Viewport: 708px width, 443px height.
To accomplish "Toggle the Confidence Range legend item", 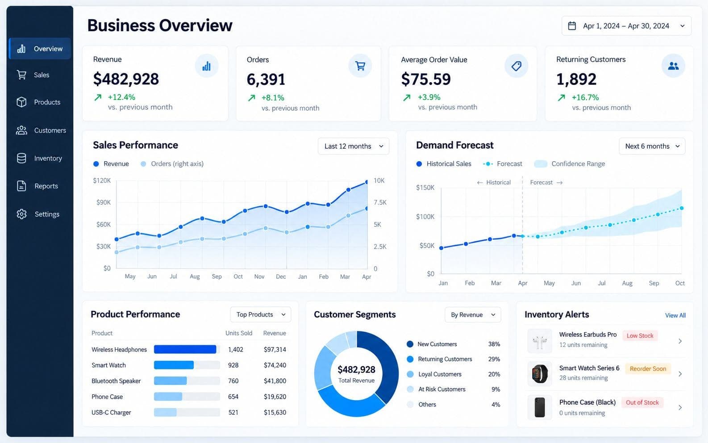I will 570,164.
